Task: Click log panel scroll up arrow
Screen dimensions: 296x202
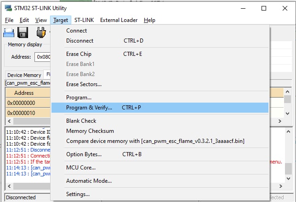Action: [x=288, y=131]
